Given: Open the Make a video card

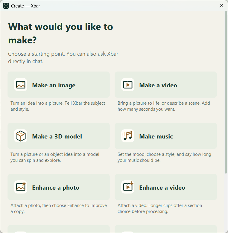Looking at the screenshot, I should click(x=166, y=85).
